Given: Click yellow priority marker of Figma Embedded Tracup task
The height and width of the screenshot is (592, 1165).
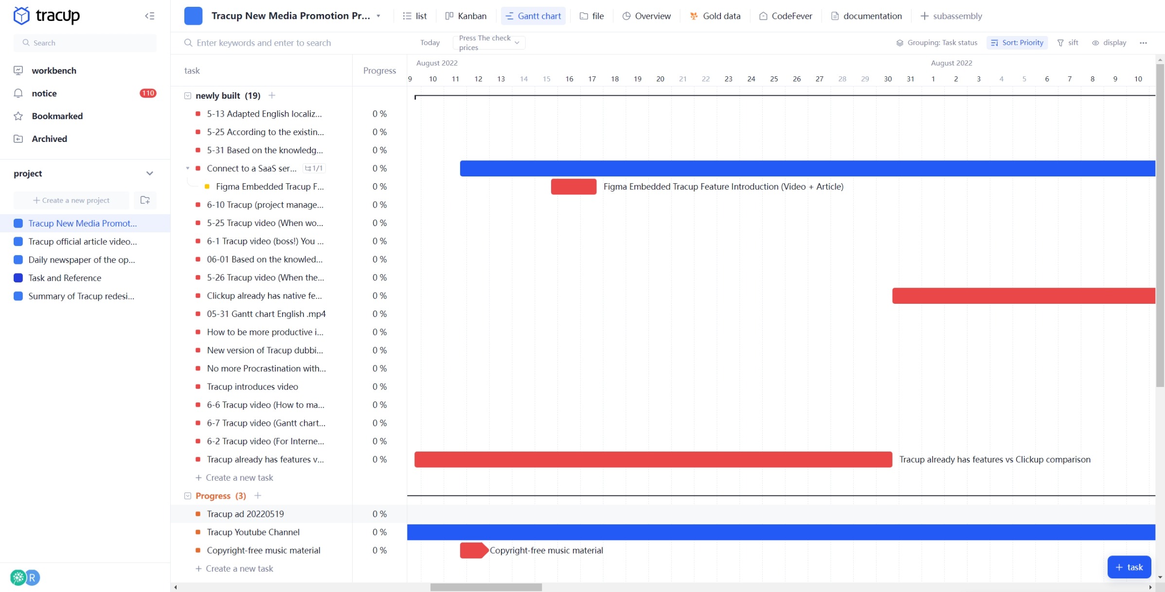Looking at the screenshot, I should (x=207, y=187).
